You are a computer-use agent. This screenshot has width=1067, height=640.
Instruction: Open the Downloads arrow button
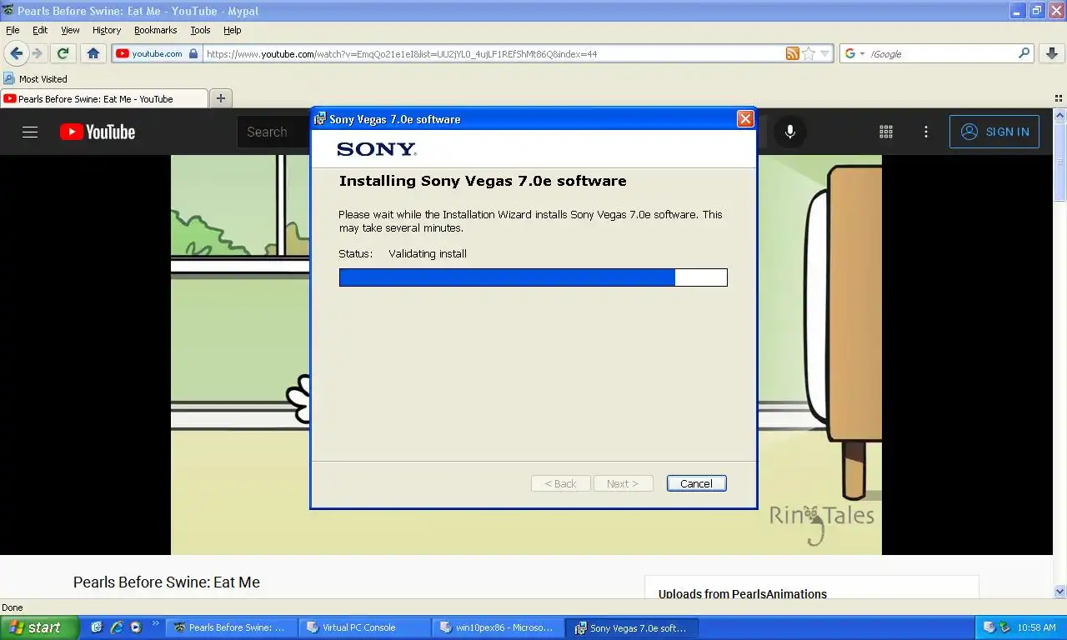1052,53
